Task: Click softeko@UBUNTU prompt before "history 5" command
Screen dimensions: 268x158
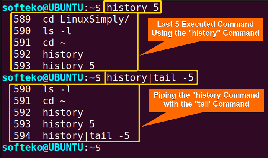Action: pyautogui.click(x=51, y=8)
